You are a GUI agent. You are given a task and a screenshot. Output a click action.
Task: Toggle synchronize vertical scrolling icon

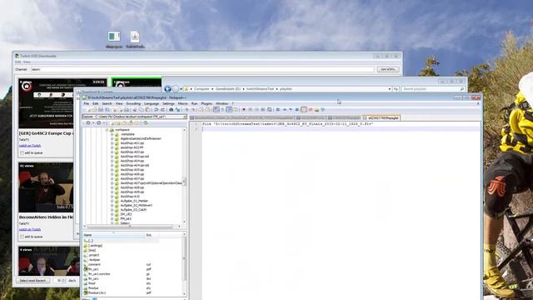201,109
